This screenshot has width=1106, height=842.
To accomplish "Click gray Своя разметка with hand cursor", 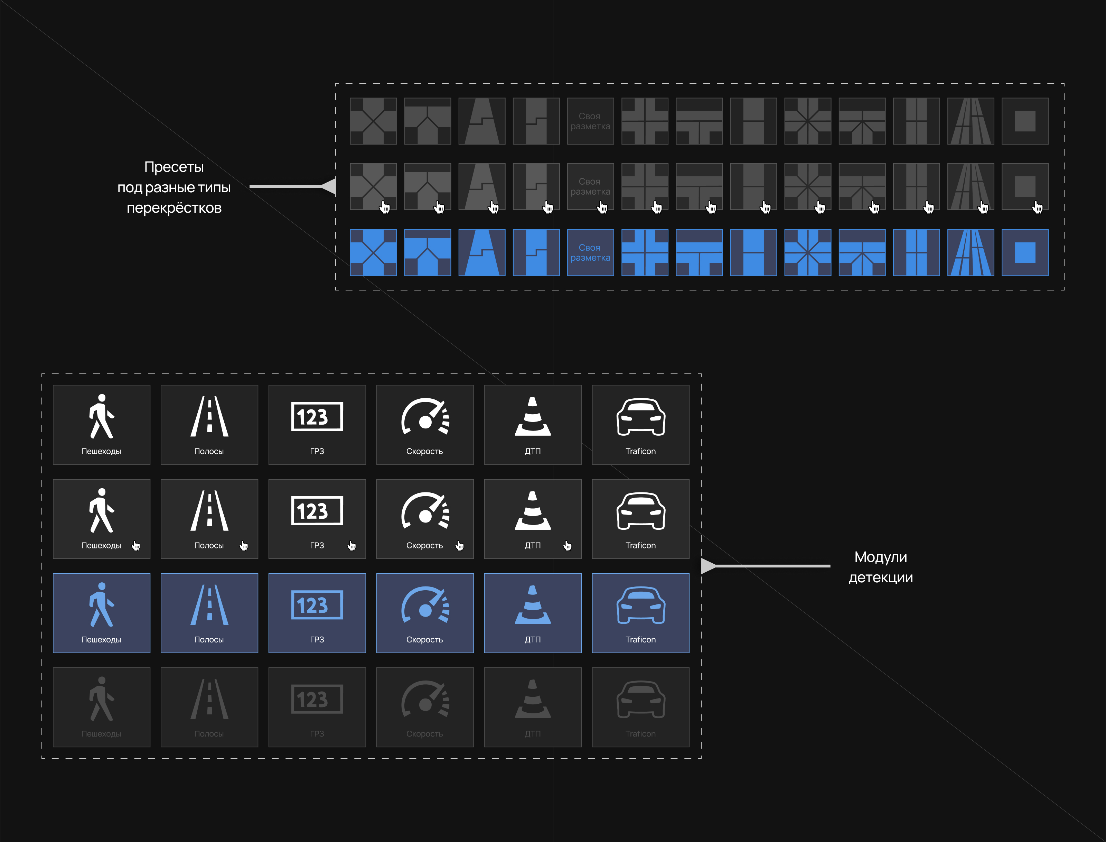I will [x=590, y=186].
